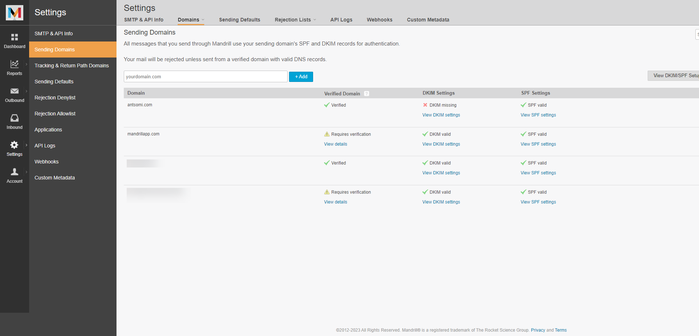699x336 pixels.
Task: View DKIM settings for antsomi.com
Action: coord(441,115)
